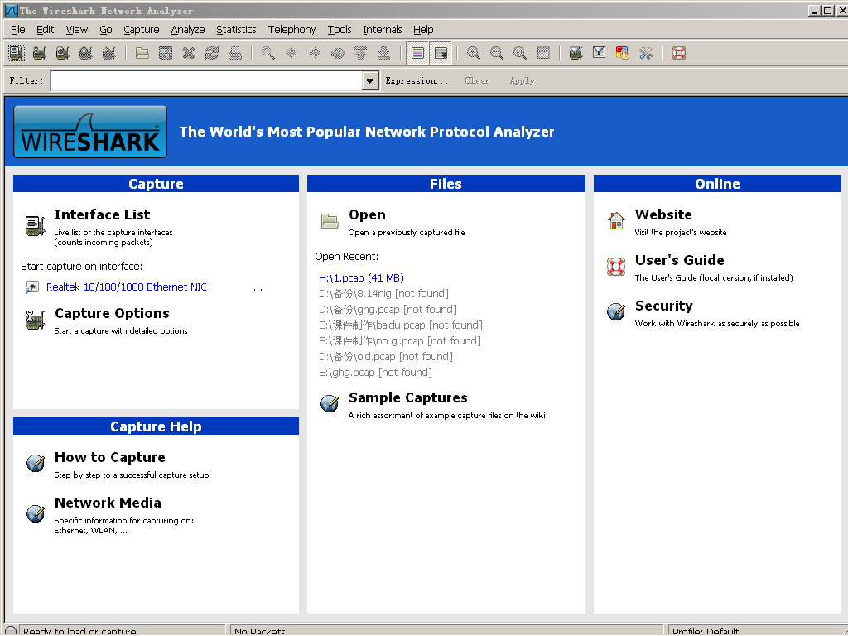
Task: Open the Internals menu
Action: click(383, 30)
